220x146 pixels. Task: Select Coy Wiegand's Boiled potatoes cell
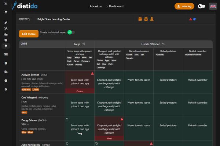[168, 105]
